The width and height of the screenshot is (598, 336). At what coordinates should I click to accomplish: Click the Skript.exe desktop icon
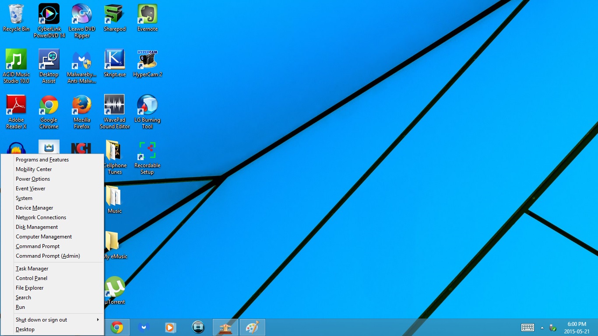pos(115,64)
